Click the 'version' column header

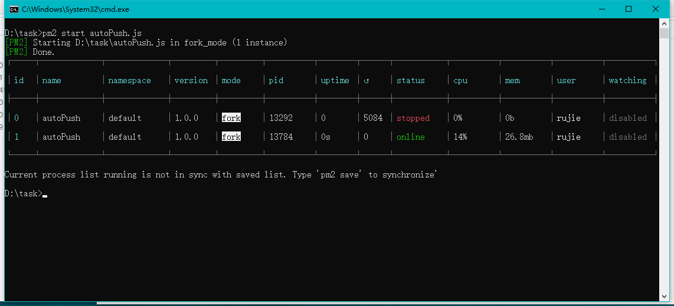[191, 80]
